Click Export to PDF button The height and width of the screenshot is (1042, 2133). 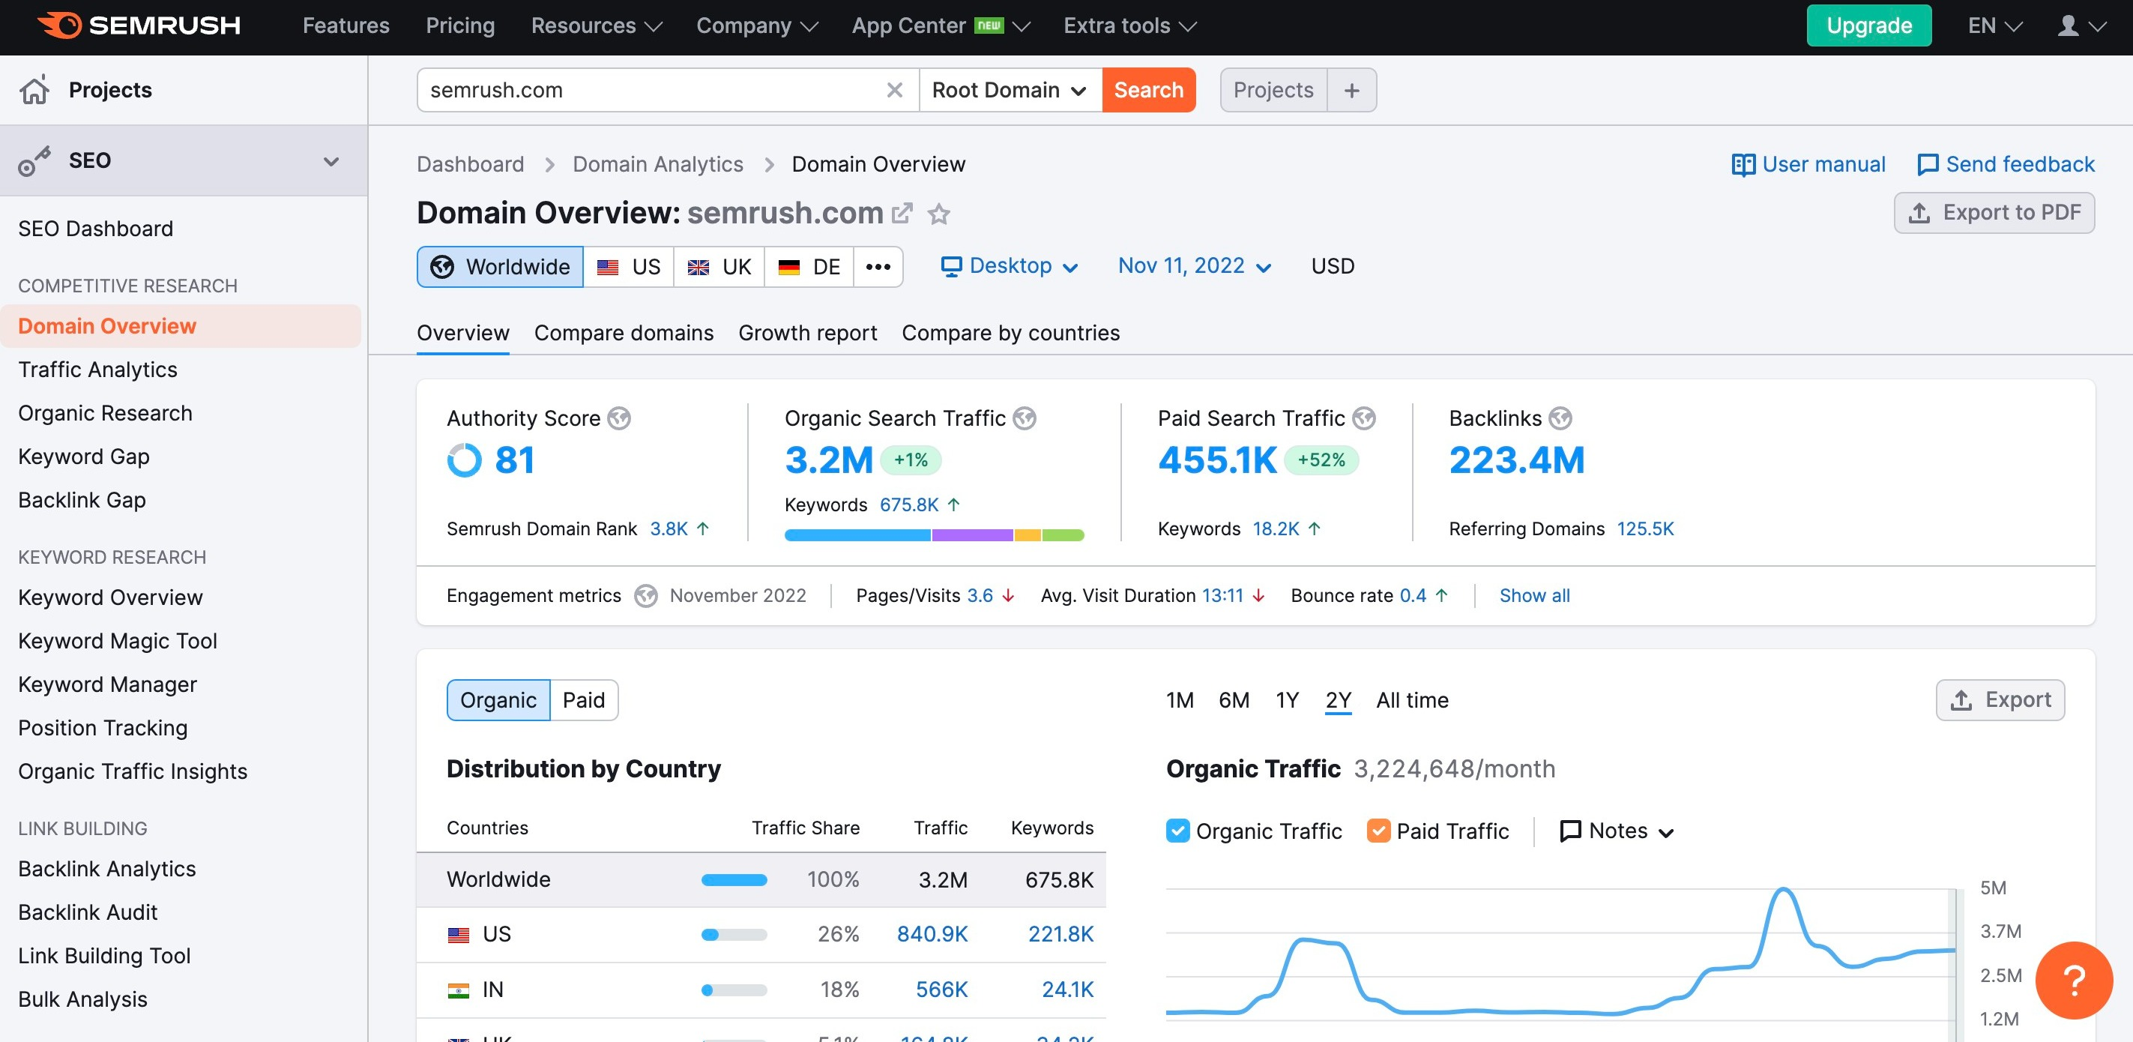[1994, 213]
